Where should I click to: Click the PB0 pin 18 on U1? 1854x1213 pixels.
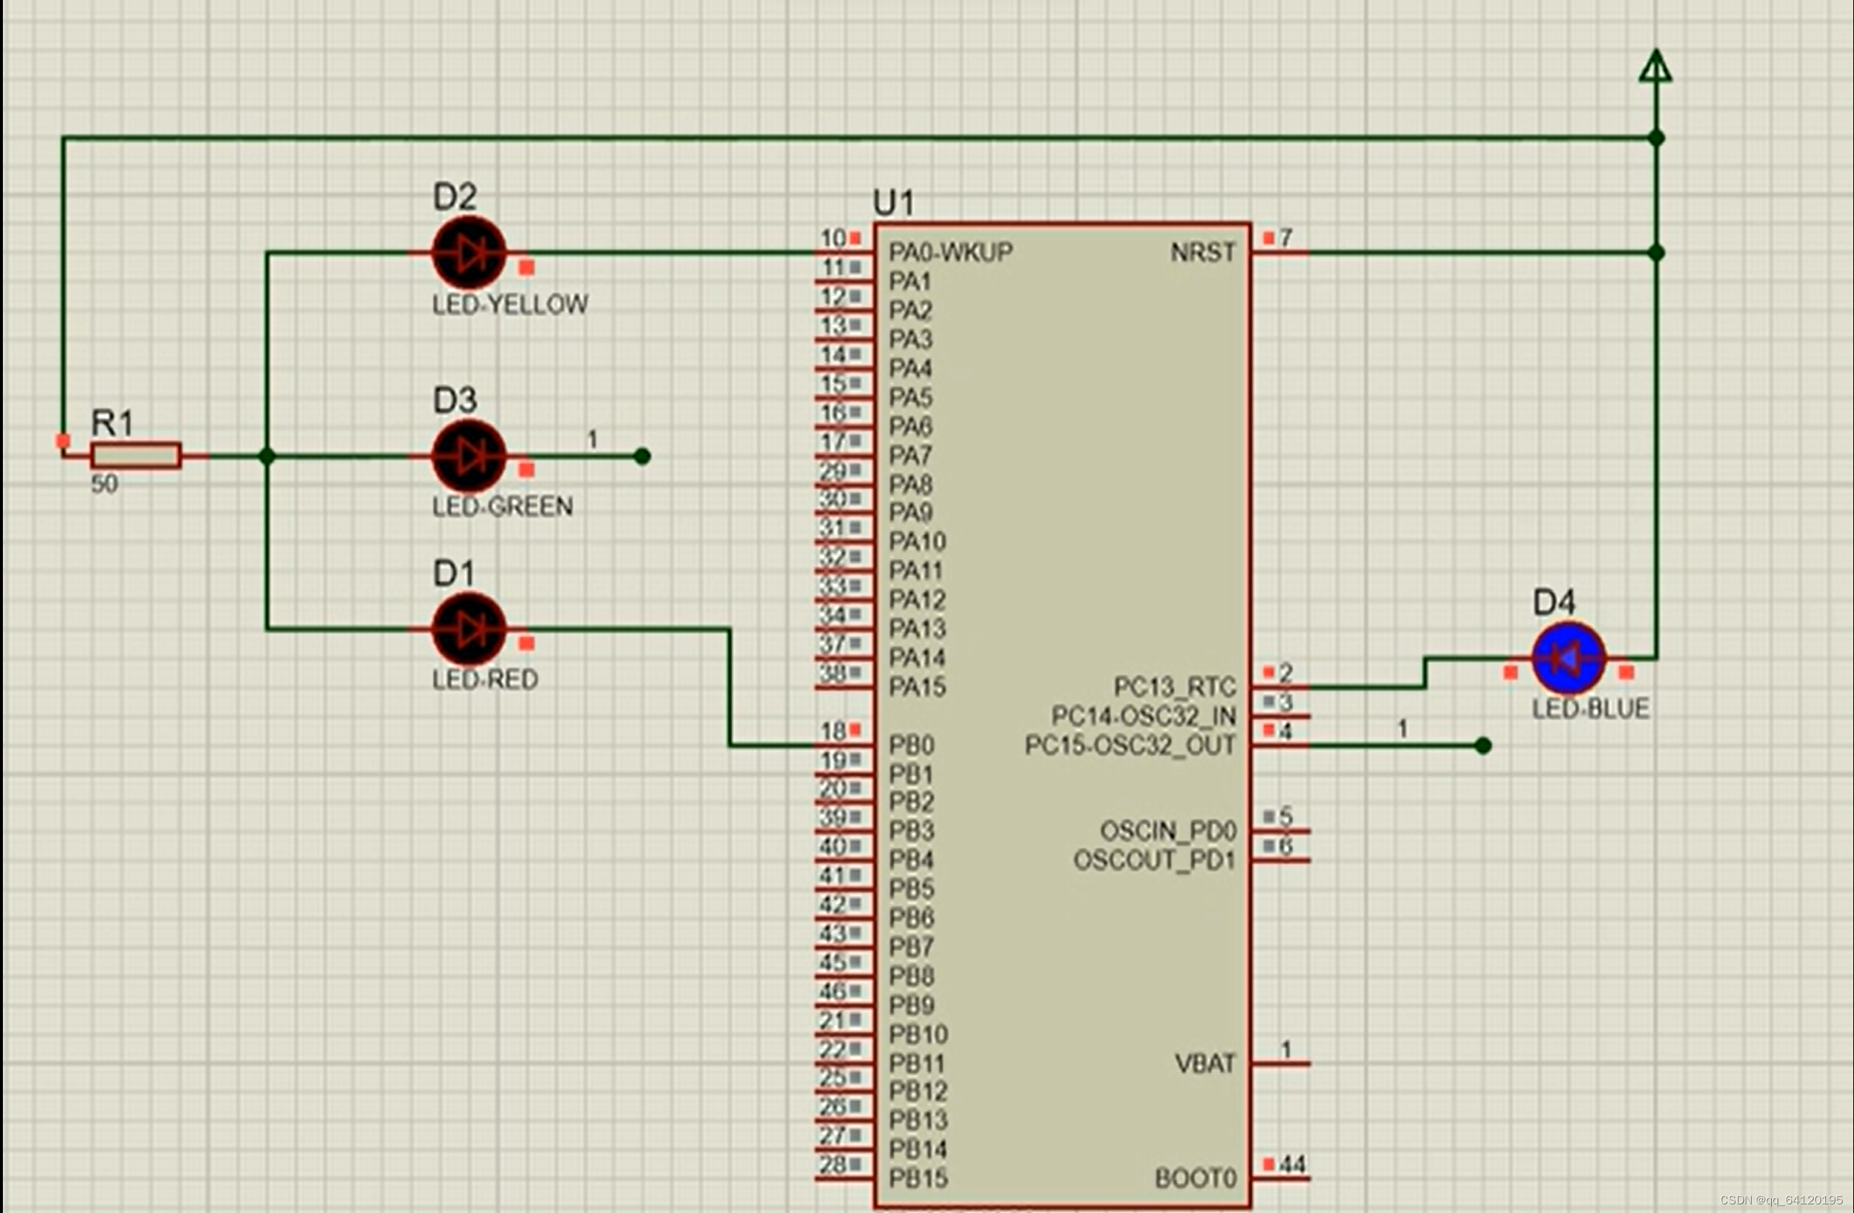pos(844,746)
